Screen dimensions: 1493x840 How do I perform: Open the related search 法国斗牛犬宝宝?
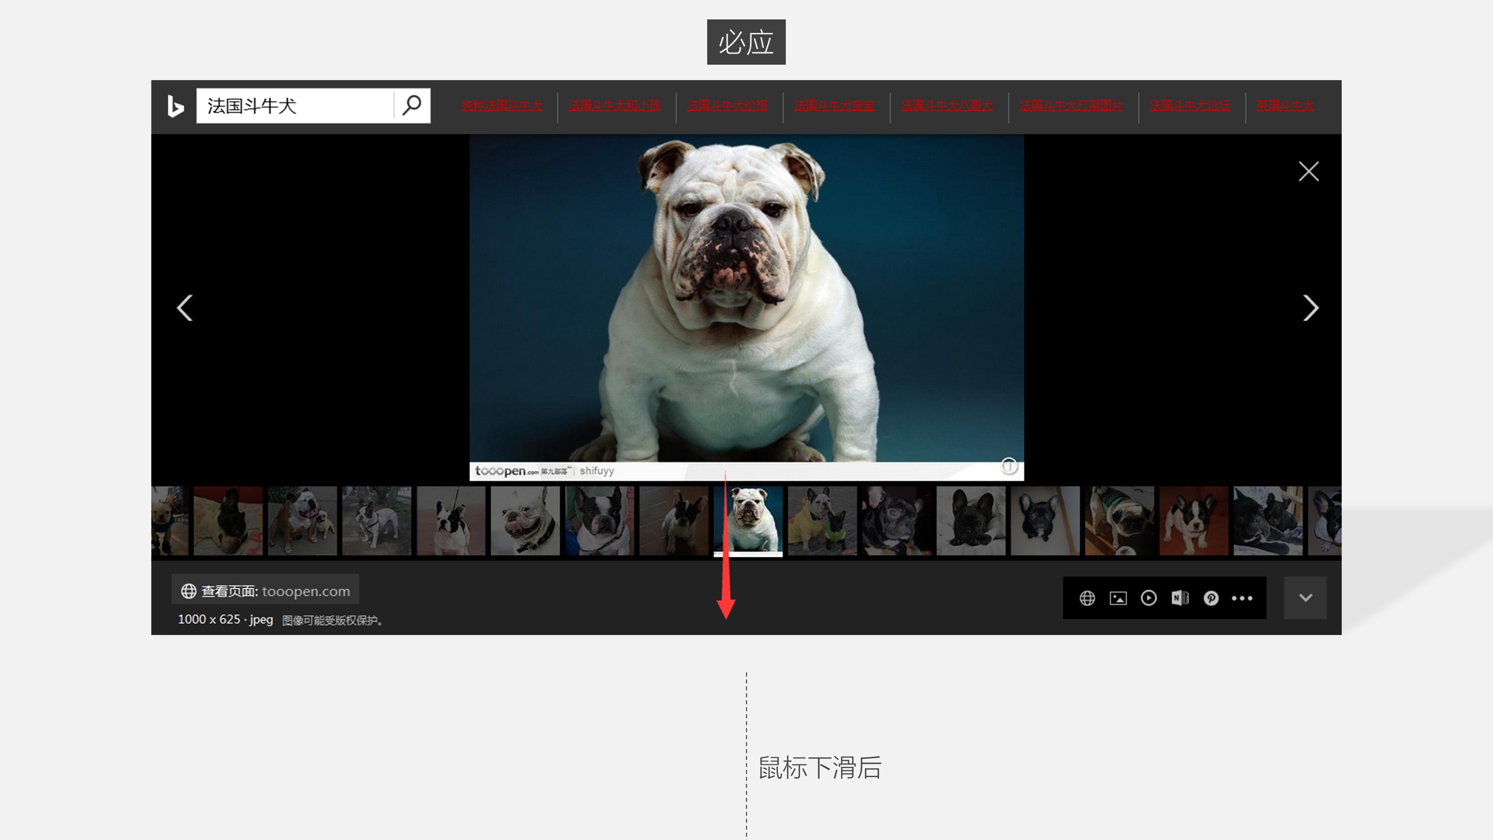[x=834, y=105]
